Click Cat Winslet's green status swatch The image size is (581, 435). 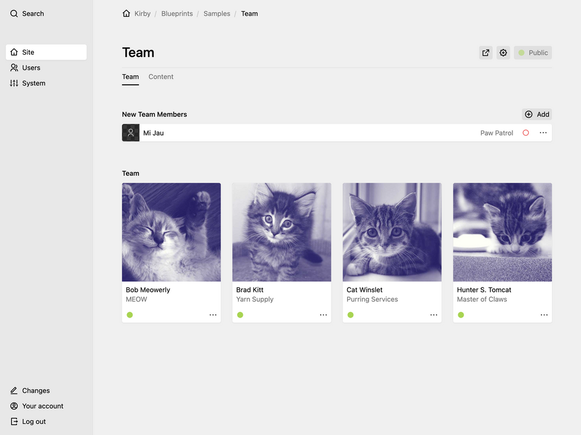pyautogui.click(x=350, y=315)
